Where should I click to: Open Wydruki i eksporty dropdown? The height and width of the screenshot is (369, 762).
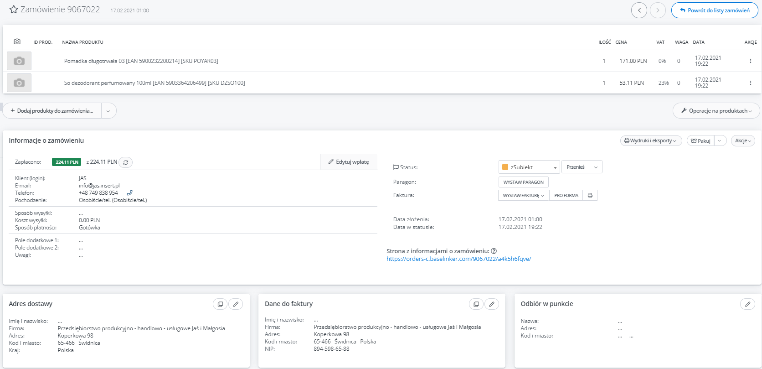click(651, 140)
